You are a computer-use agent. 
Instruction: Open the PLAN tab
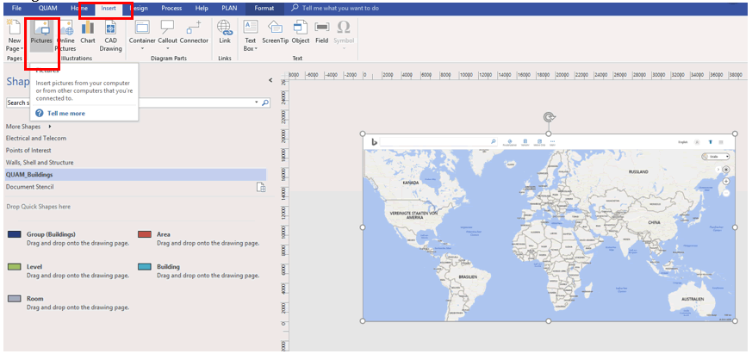(x=229, y=8)
